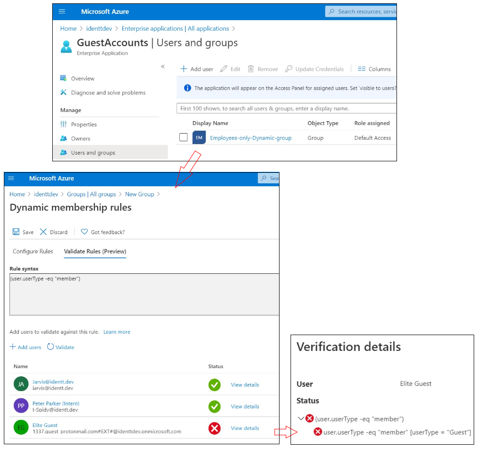Sort by Display Name column header

click(x=210, y=123)
